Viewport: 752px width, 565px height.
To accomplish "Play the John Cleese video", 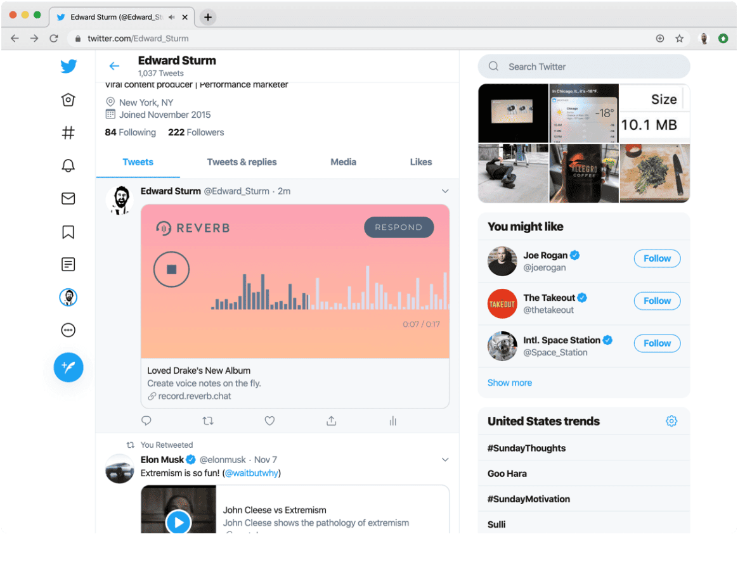I will tap(178, 522).
